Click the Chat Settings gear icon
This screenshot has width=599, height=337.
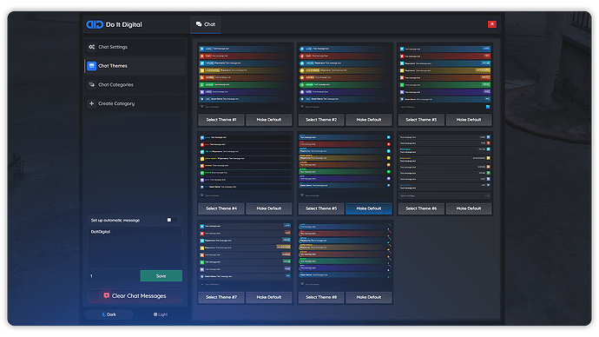pos(92,47)
